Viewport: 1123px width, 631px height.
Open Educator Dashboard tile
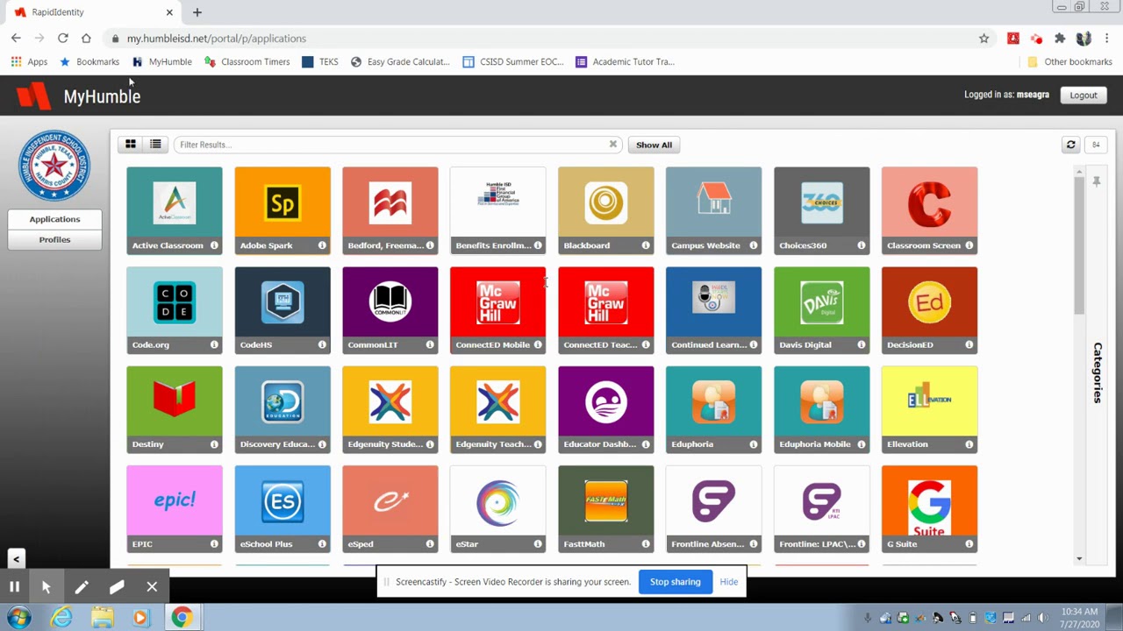coord(605,409)
